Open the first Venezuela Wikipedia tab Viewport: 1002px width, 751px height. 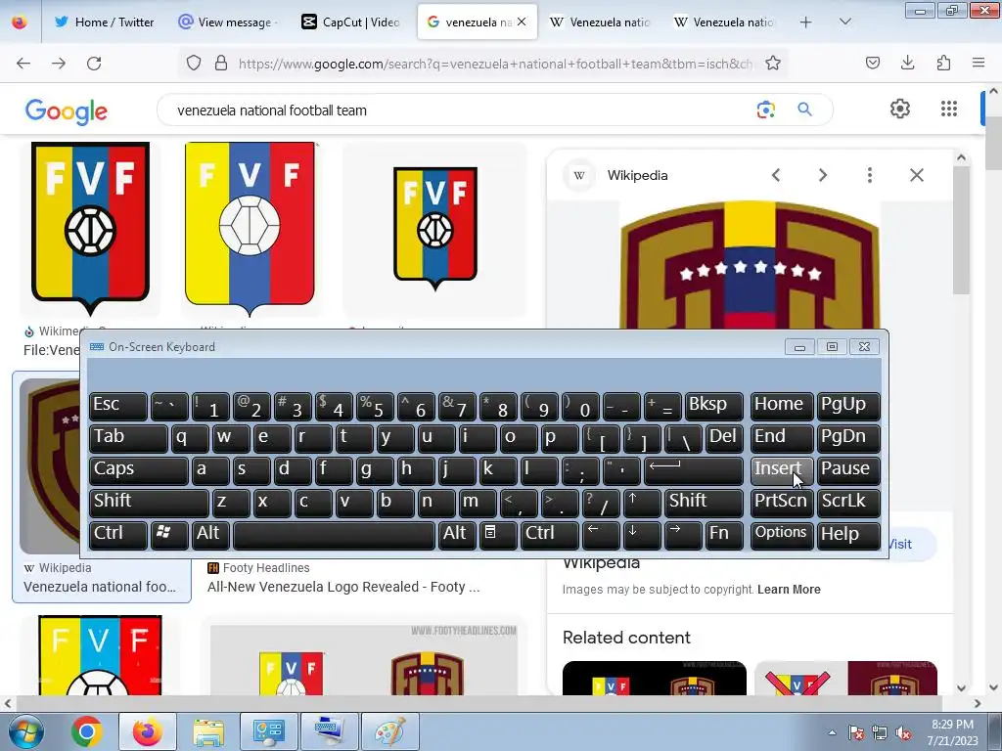pos(601,22)
